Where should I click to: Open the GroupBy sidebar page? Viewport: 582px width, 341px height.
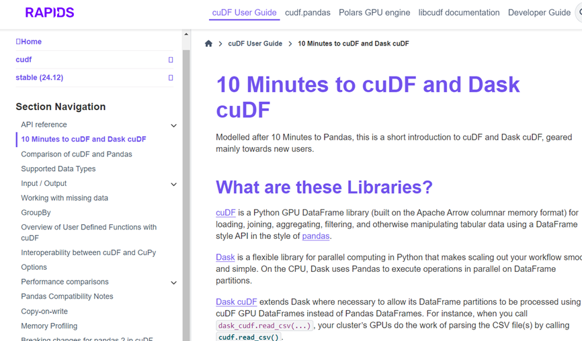coord(36,212)
